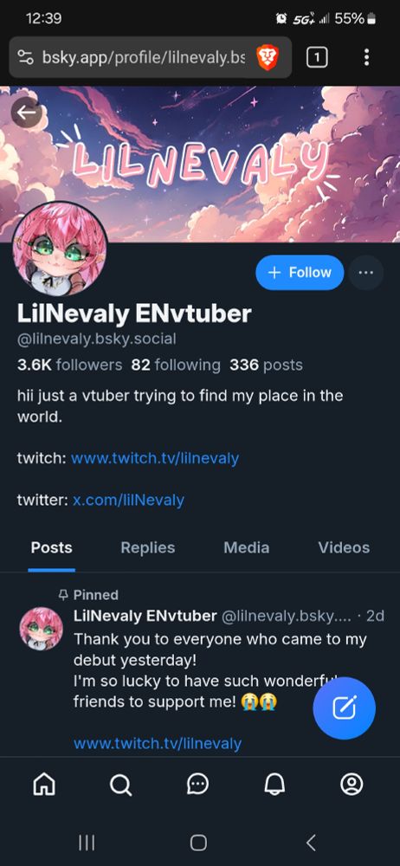Open the x.com/lilNevaly twitter link

pyautogui.click(x=128, y=501)
